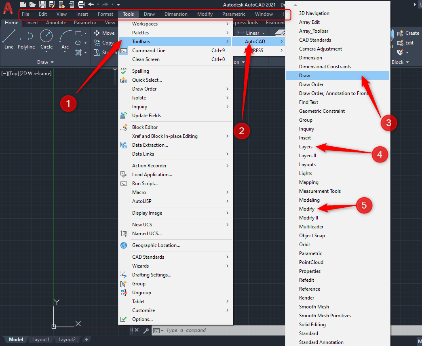Add a new layout with plus button
The width and height of the screenshot is (422, 346).
[x=87, y=340]
